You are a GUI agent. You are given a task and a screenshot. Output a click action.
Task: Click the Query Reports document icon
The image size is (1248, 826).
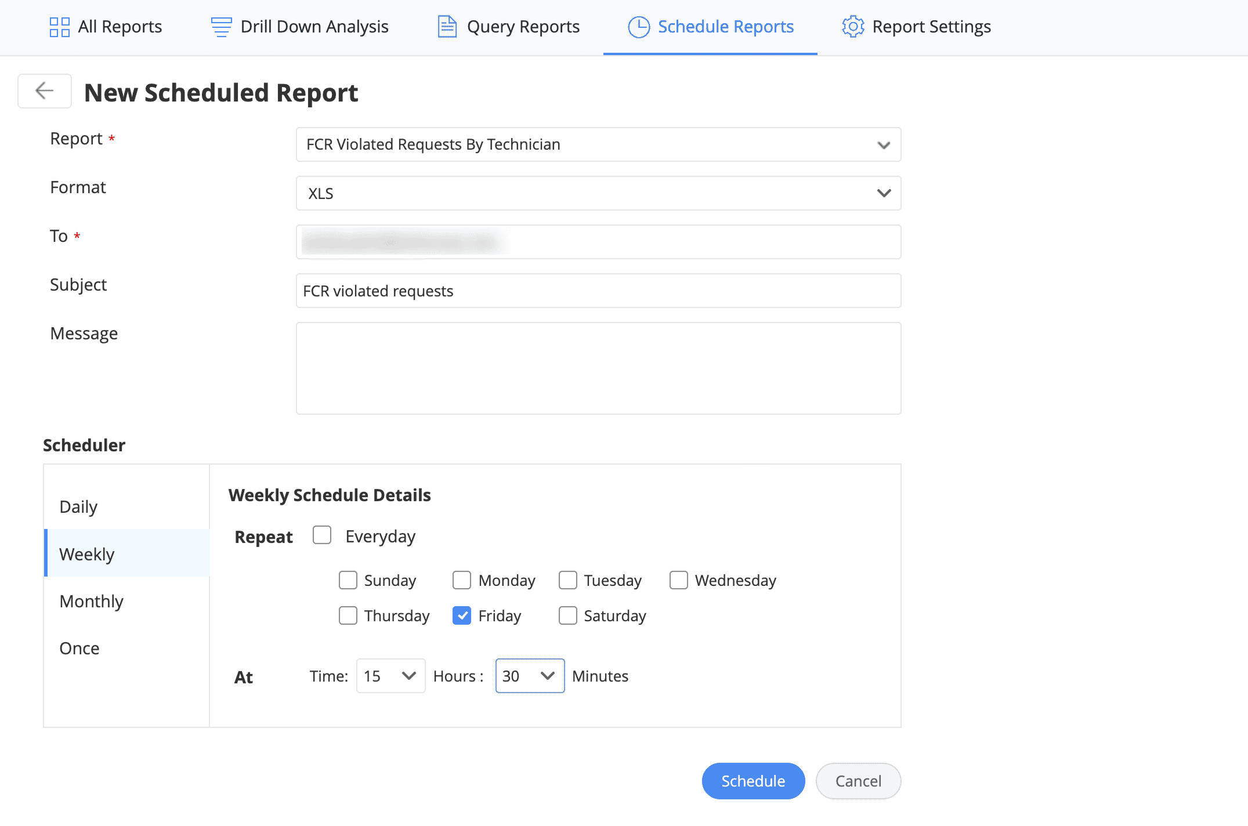coord(447,27)
